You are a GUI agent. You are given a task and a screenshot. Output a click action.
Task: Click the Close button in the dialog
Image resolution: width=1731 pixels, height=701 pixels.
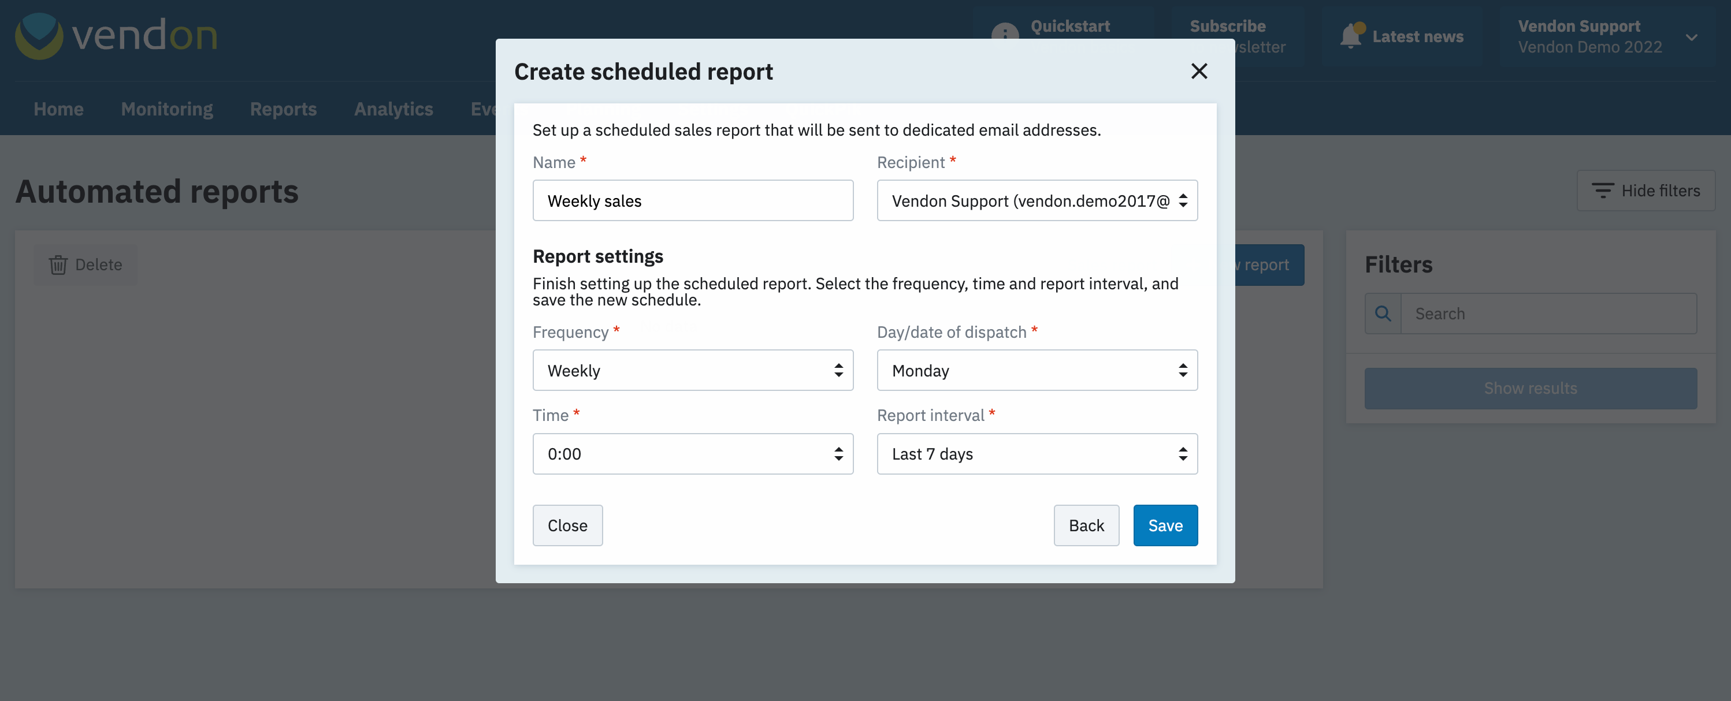567,525
